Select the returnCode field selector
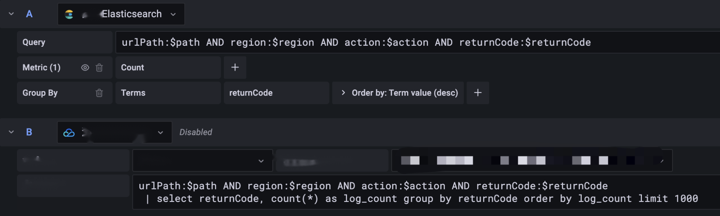The height and width of the screenshot is (216, 720). pos(276,93)
